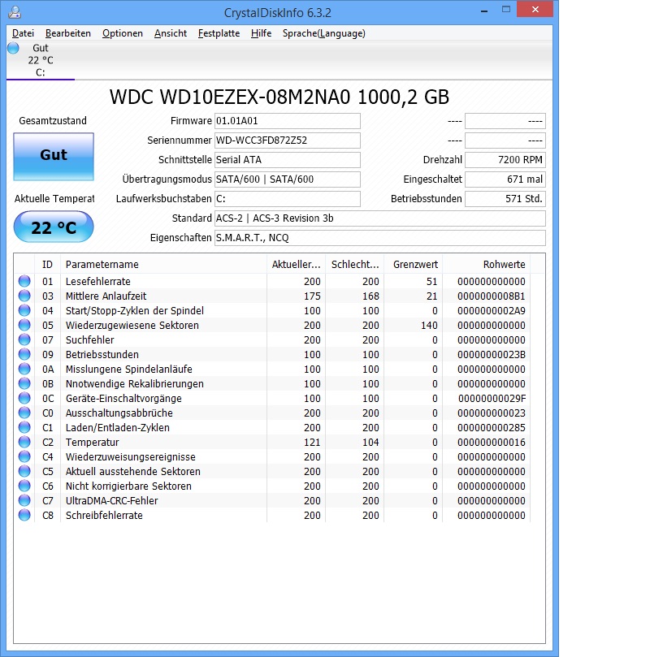Click current value 121 in Temperatur row
The height and width of the screenshot is (657, 650).
[x=312, y=443]
